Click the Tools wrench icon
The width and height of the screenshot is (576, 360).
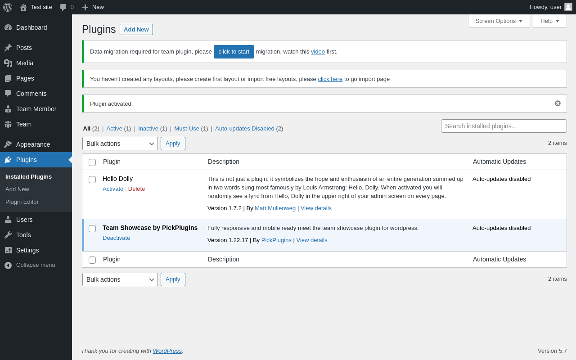8,235
